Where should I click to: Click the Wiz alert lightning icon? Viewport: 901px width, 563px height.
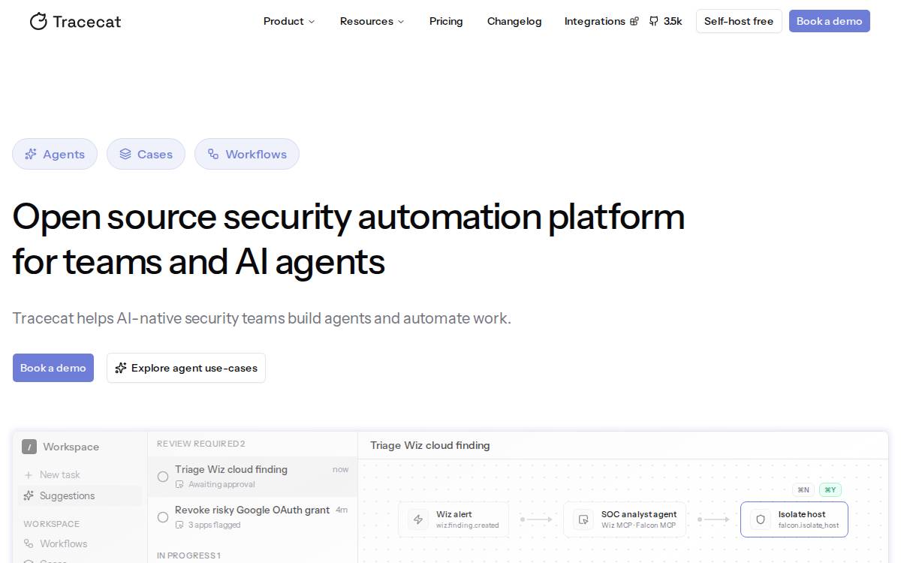[x=418, y=519]
